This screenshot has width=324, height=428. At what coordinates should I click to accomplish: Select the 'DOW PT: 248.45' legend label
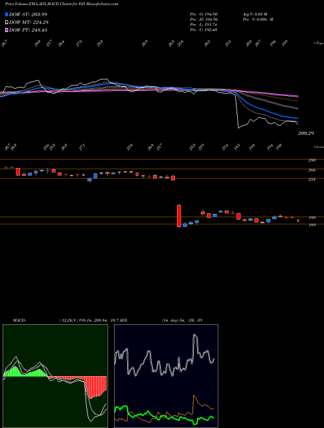coord(29,30)
